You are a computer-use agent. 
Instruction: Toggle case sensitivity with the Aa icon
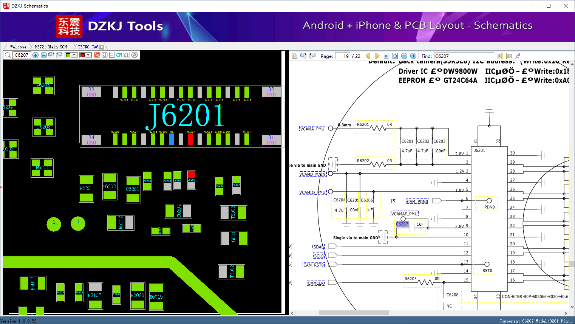click(518, 56)
